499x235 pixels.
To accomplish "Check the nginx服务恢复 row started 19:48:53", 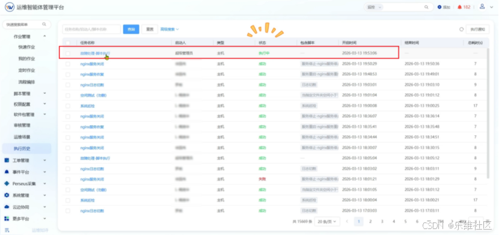I will tap(68, 74).
